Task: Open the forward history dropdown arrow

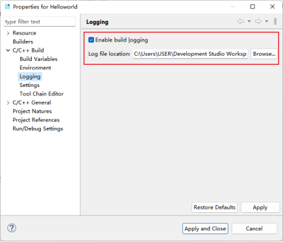Action: pyautogui.click(x=267, y=21)
